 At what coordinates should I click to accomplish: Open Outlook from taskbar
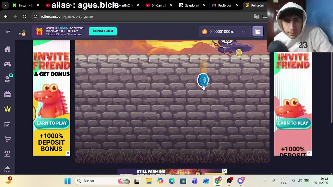coord(206,181)
